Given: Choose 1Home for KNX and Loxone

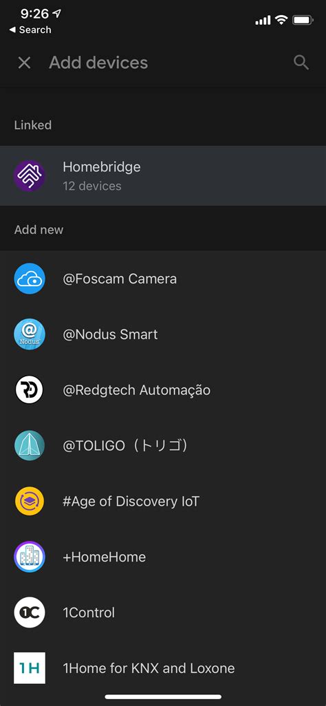Looking at the screenshot, I should tap(163, 667).
